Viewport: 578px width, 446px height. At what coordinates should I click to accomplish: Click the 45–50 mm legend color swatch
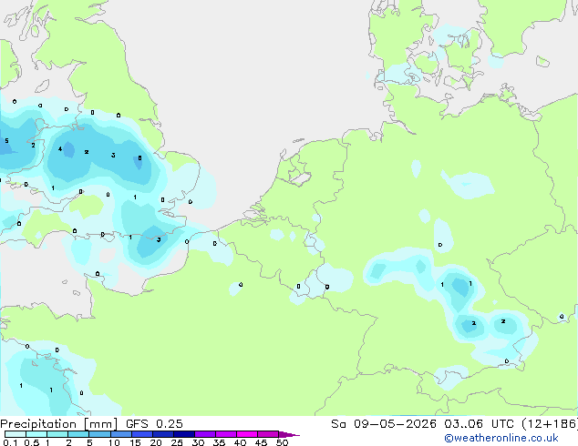click(268, 434)
